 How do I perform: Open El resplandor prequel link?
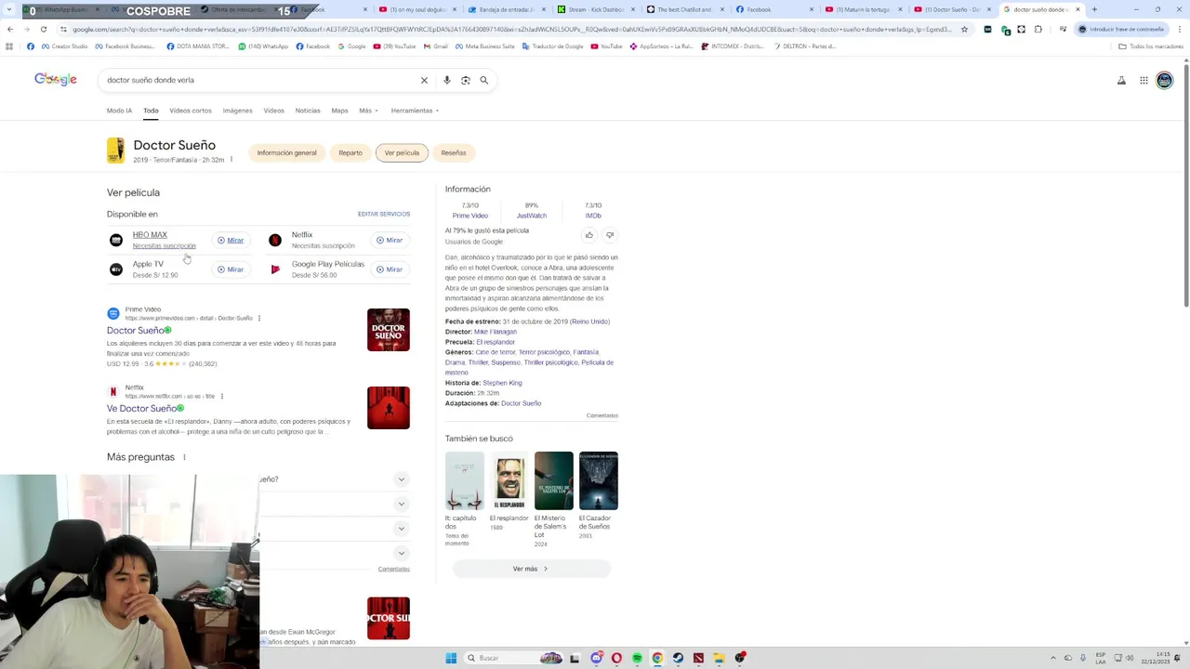click(x=496, y=342)
